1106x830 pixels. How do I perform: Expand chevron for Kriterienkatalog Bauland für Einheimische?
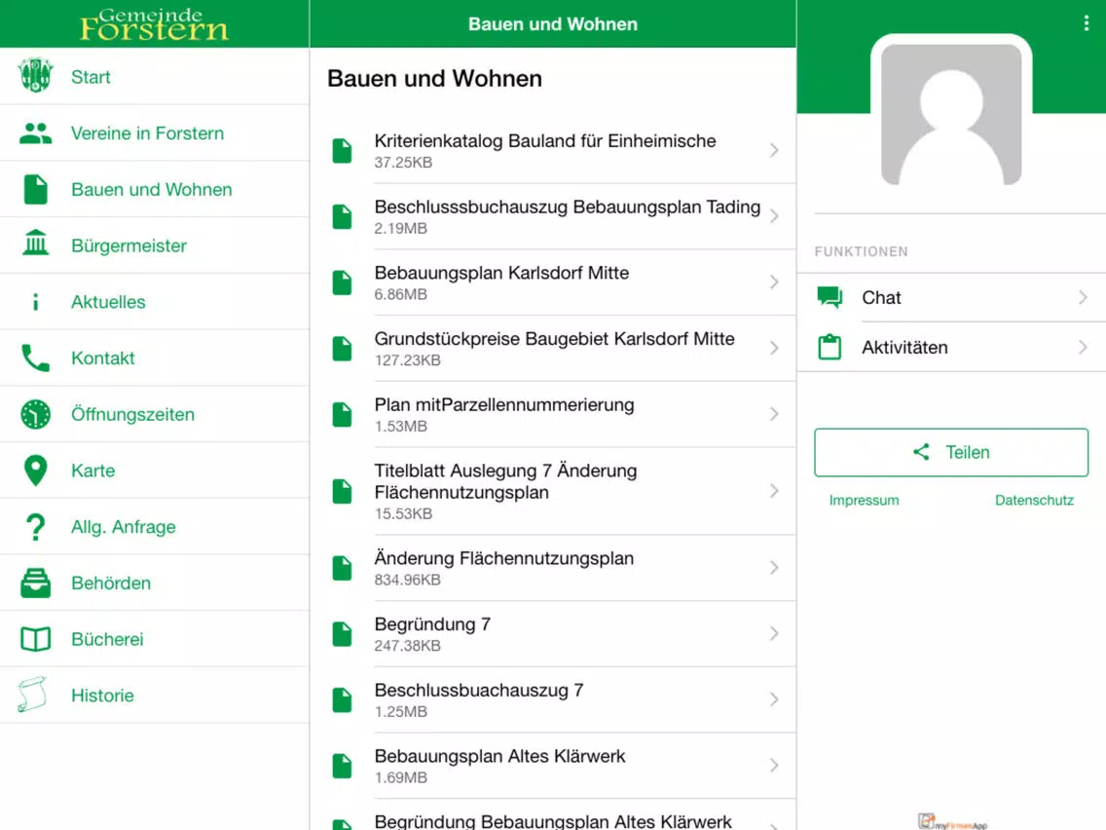[x=774, y=150]
